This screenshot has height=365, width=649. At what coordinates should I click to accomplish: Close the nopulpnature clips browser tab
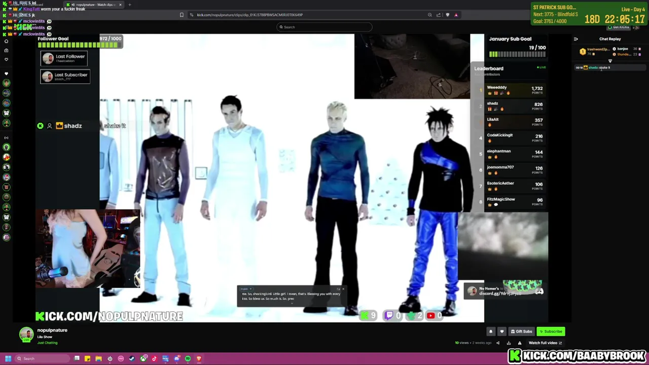click(120, 5)
